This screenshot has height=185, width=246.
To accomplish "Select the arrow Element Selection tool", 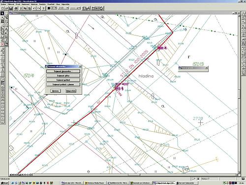I will point(2,13).
